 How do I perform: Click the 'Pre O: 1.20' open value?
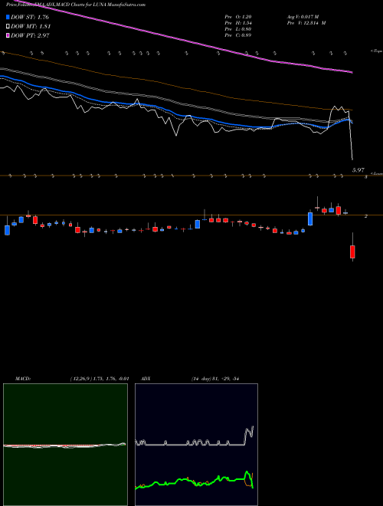[238, 16]
